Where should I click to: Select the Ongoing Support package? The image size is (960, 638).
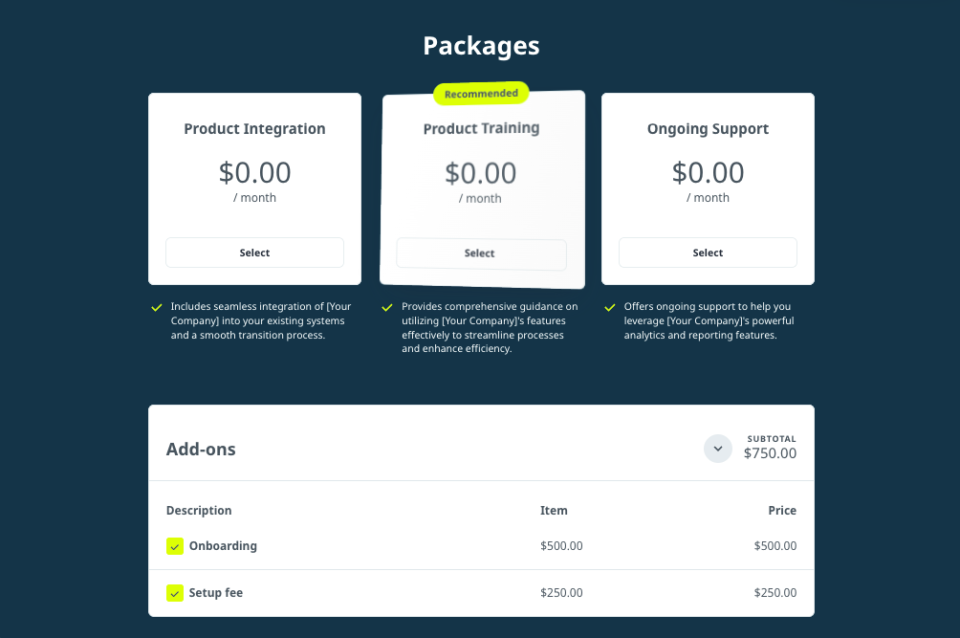coord(708,253)
